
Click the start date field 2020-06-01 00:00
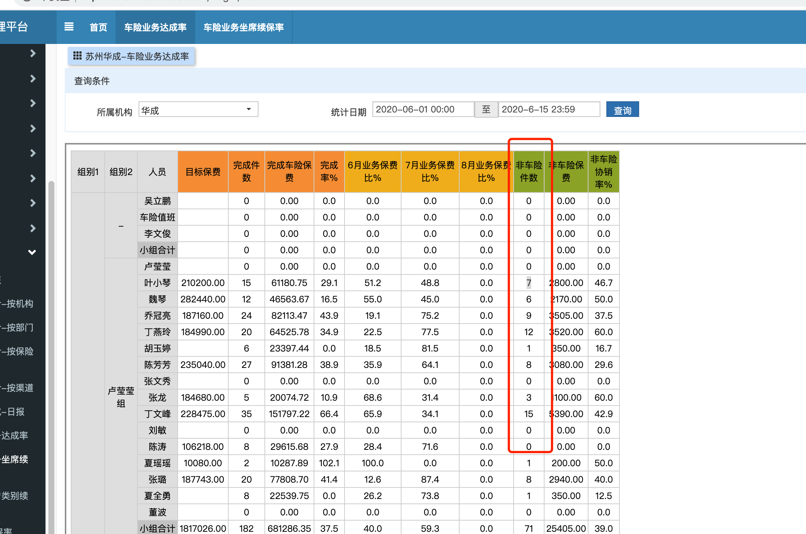coord(423,109)
